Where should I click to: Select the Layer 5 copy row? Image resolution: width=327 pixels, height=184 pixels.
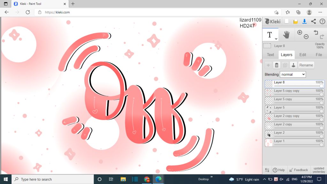294,101
